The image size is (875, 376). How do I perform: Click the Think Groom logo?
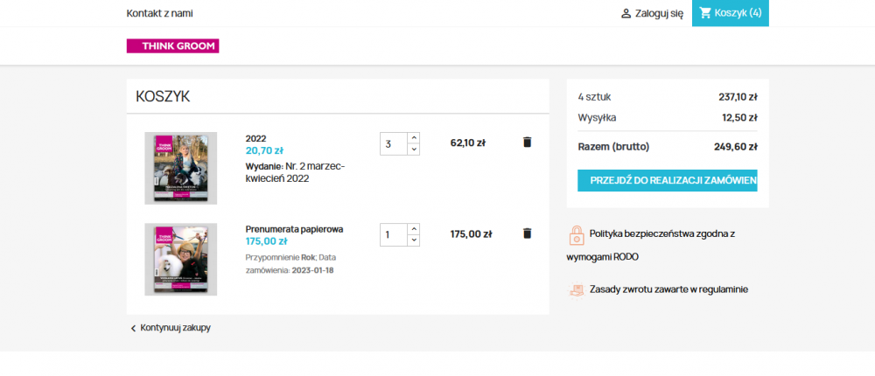click(x=172, y=45)
